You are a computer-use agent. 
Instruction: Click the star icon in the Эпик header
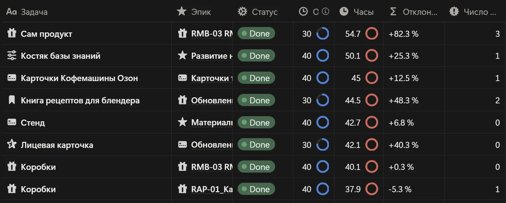click(x=182, y=11)
